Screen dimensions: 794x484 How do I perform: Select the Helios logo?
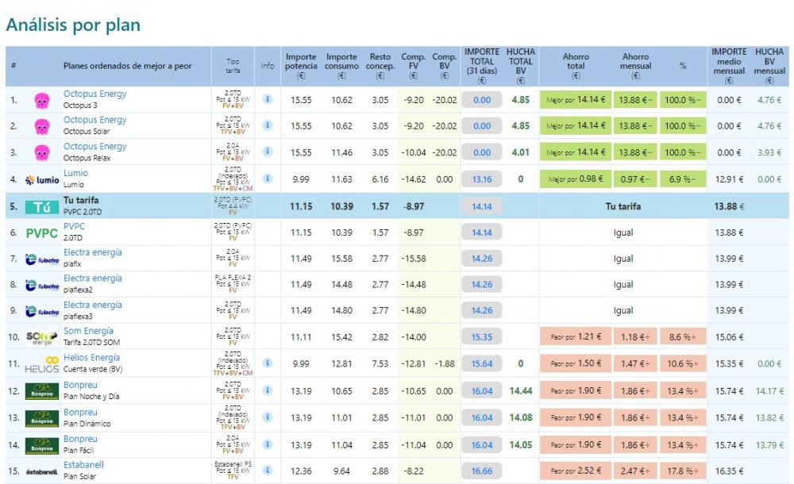(x=42, y=364)
